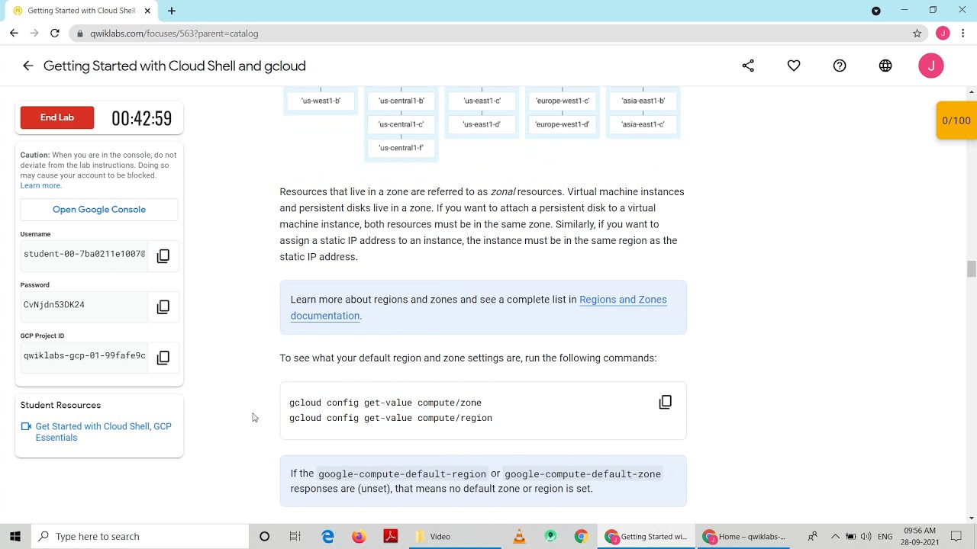Open Task View on the taskbar
The image size is (977, 549).
click(295, 536)
